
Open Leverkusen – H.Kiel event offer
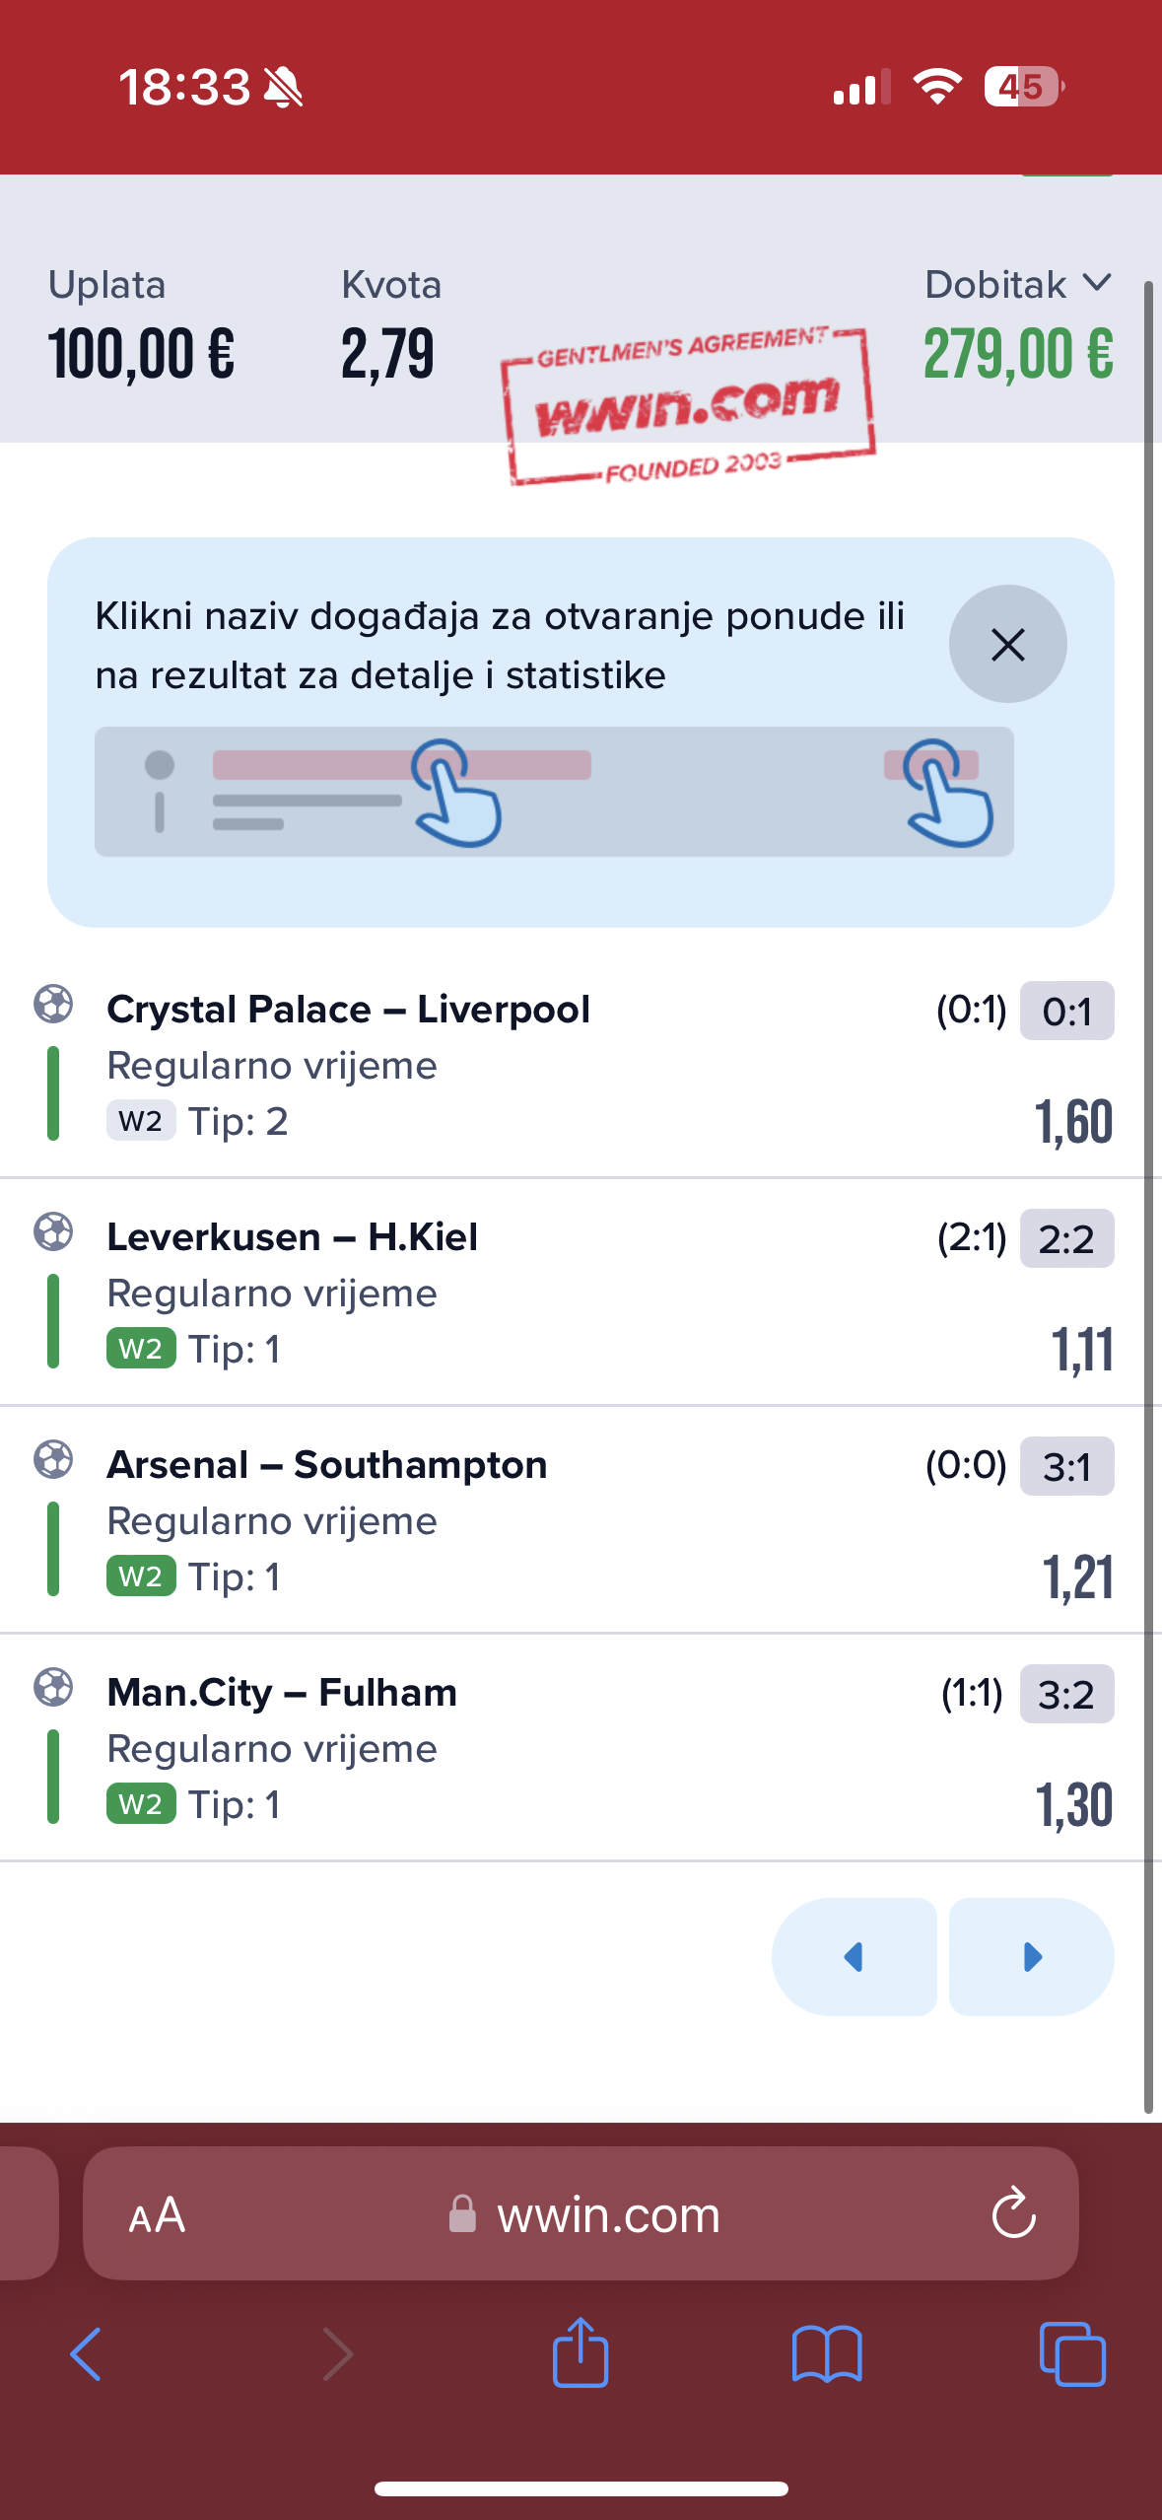click(292, 1237)
